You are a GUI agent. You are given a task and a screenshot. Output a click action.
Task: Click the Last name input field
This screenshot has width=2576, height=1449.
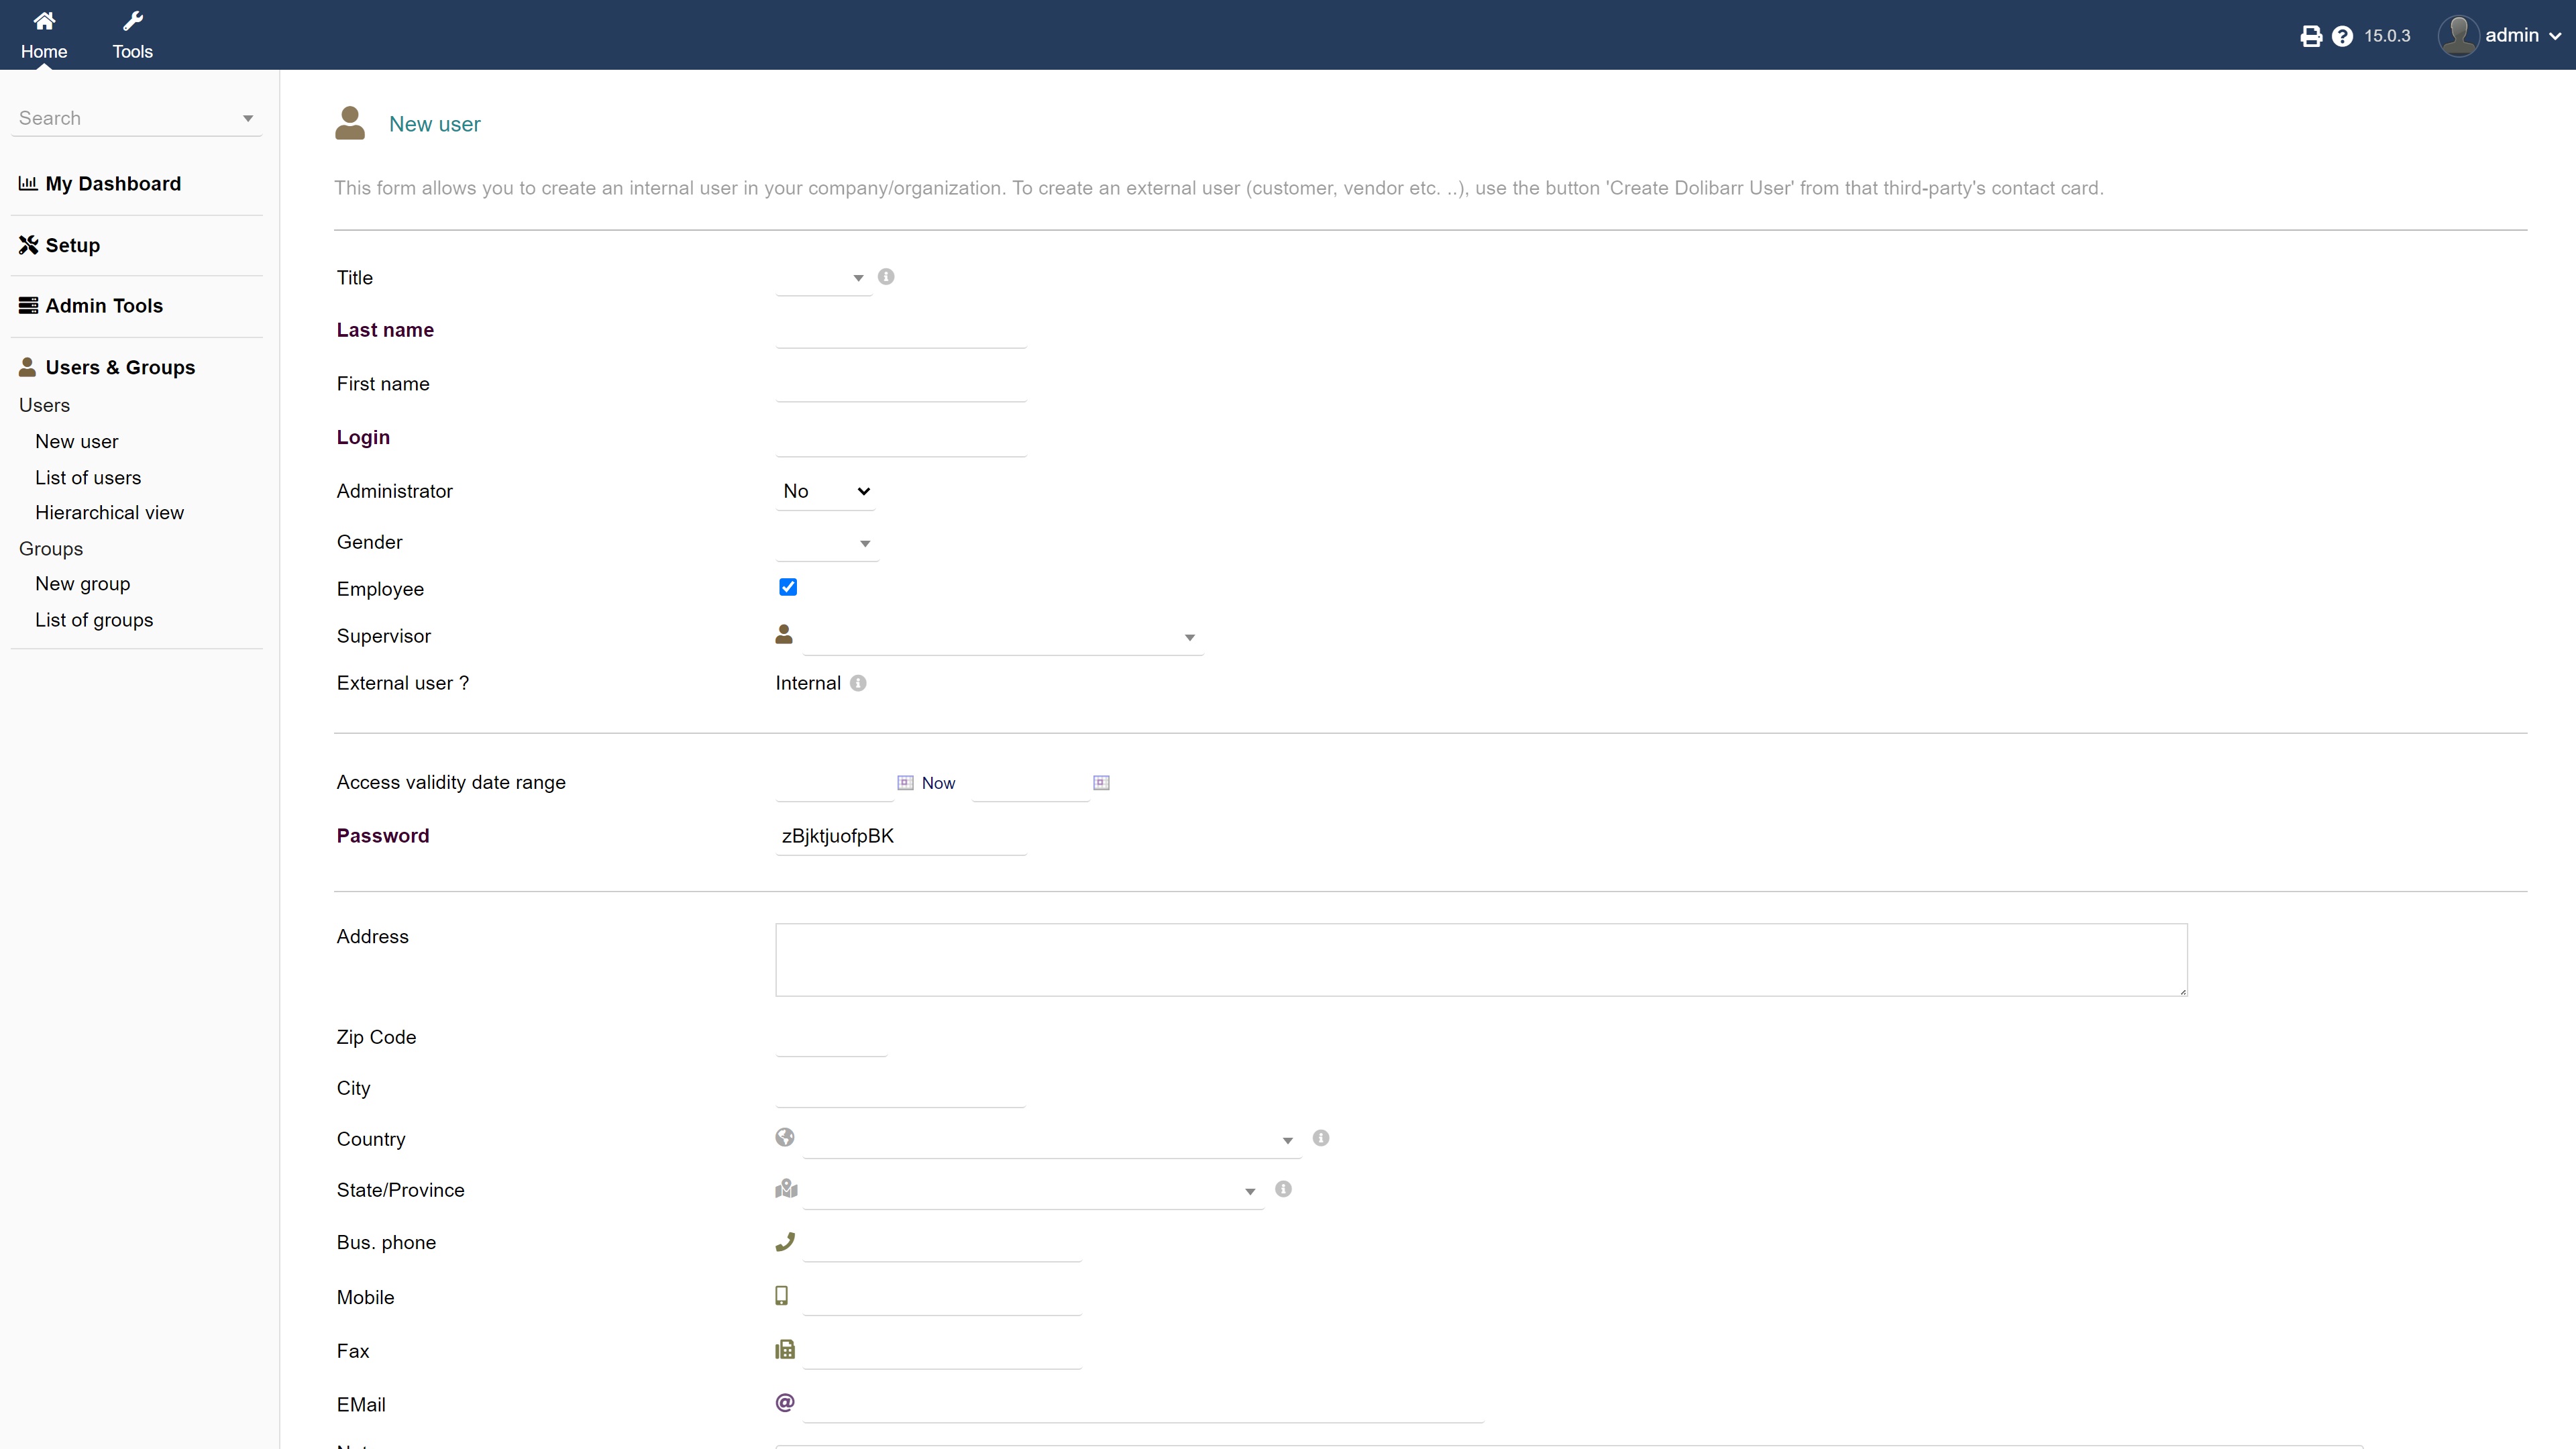[900, 331]
